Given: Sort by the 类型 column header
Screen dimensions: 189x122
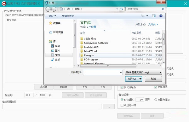Looking at the screenshot, I should pyautogui.click(x=158, y=33).
